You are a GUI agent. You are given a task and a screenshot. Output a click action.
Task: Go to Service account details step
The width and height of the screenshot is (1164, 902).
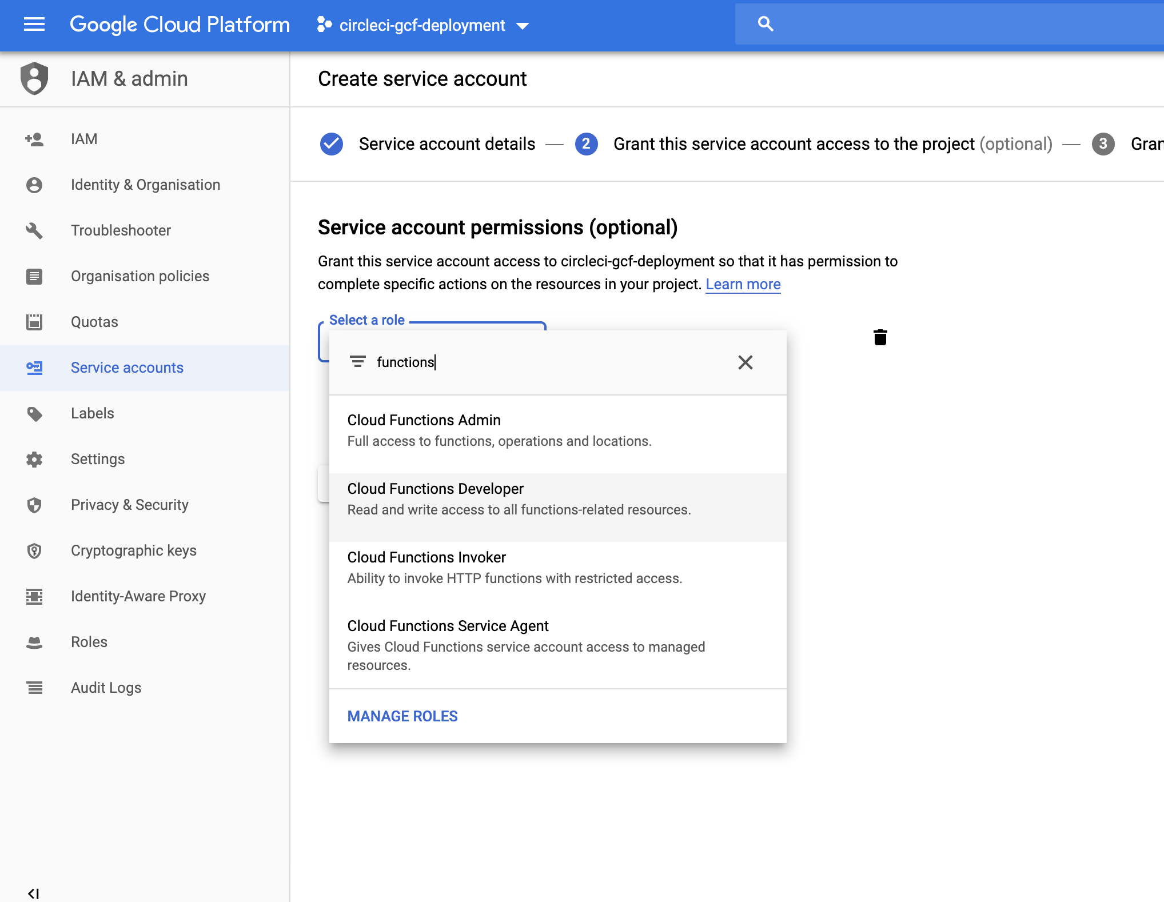447,144
